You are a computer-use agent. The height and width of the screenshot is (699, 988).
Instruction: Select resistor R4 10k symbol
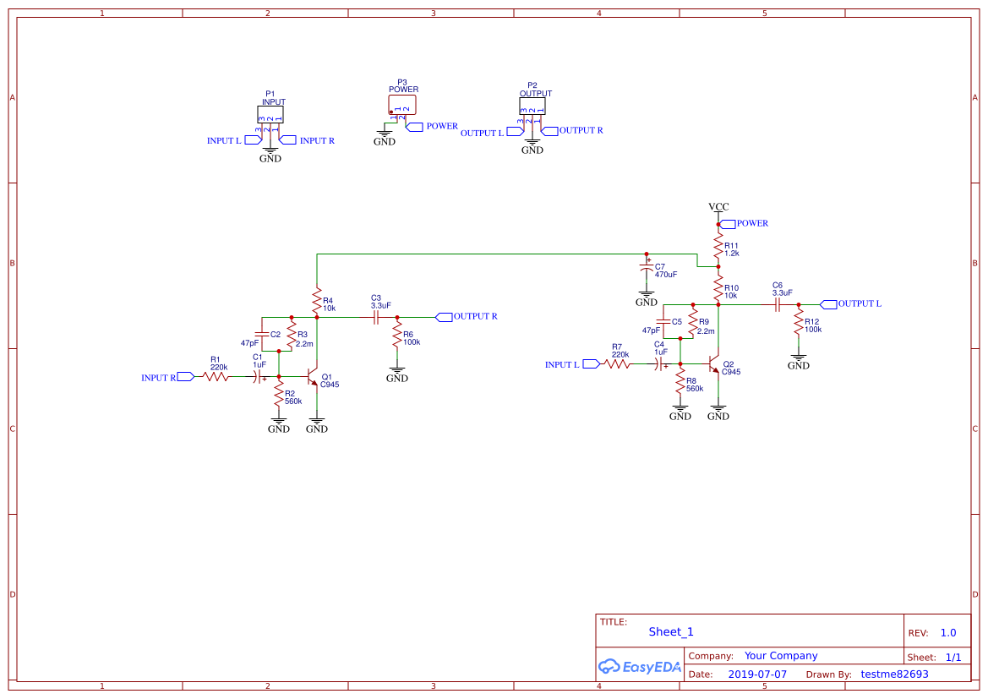(317, 301)
